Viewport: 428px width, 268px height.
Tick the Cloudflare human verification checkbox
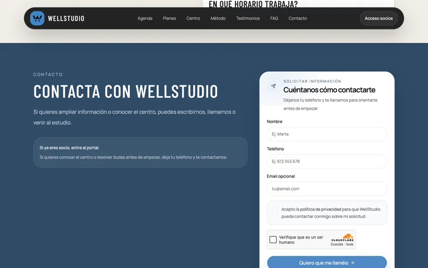click(273, 239)
